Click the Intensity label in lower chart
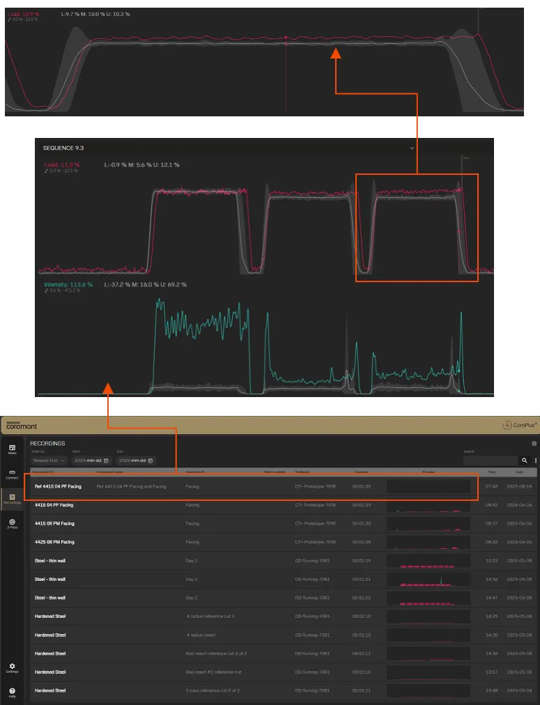 click(x=68, y=285)
